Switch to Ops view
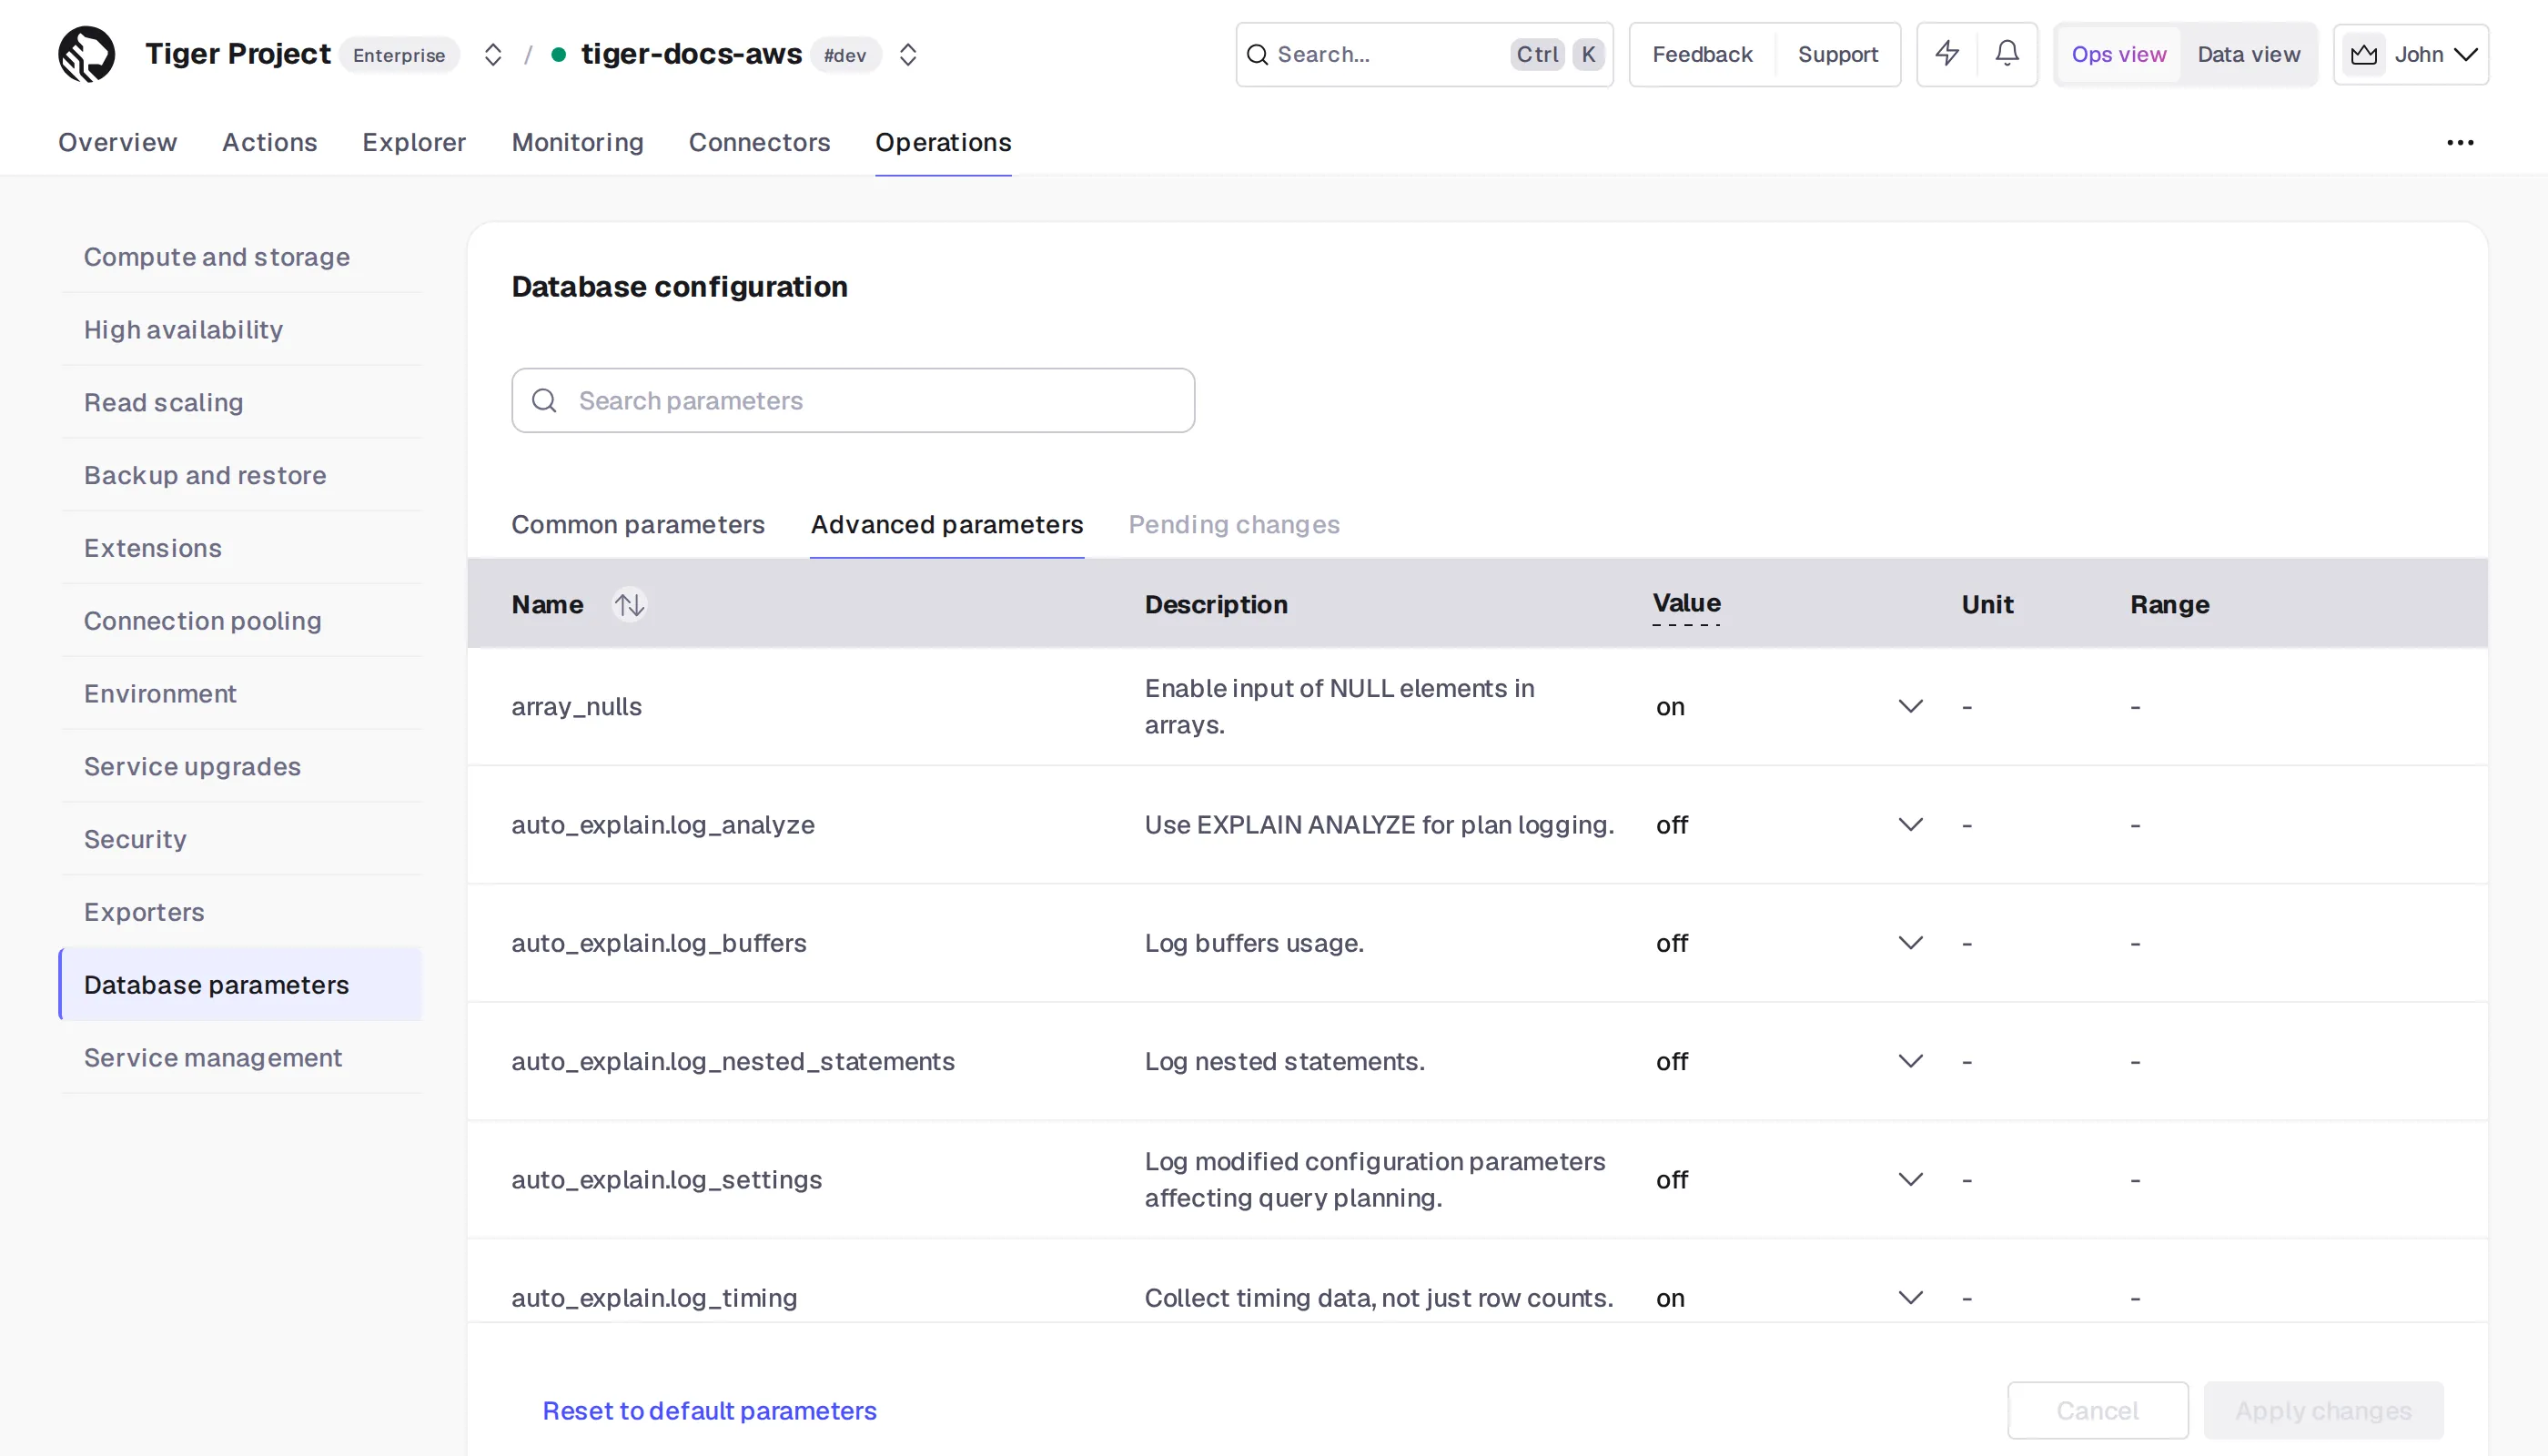Screen dimensions: 2548x1456 (2118, 54)
